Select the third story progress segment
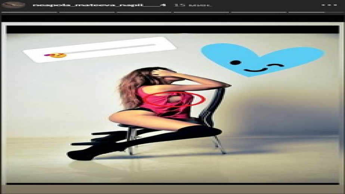345x194 pixels. point(144,12)
